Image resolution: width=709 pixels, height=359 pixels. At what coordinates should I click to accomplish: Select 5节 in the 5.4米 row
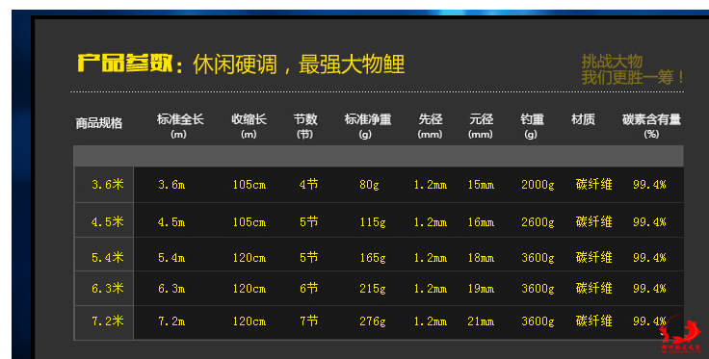click(x=309, y=257)
